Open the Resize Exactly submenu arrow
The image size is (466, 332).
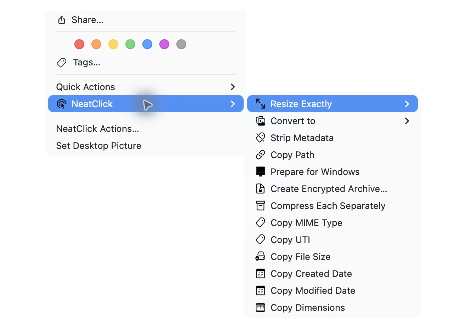click(407, 104)
